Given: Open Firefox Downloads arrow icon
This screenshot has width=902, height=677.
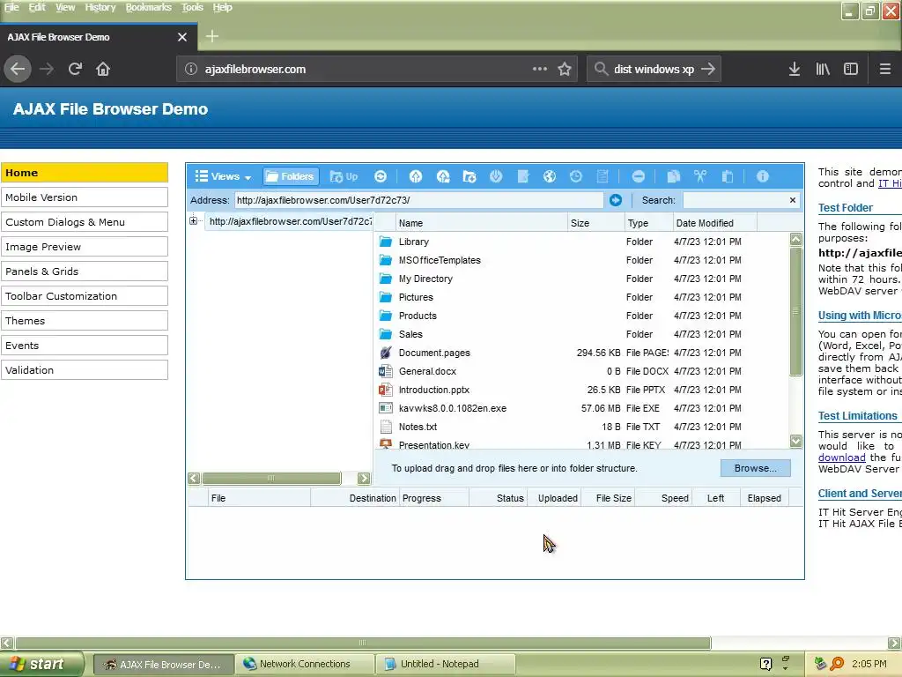Looking at the screenshot, I should [x=795, y=69].
